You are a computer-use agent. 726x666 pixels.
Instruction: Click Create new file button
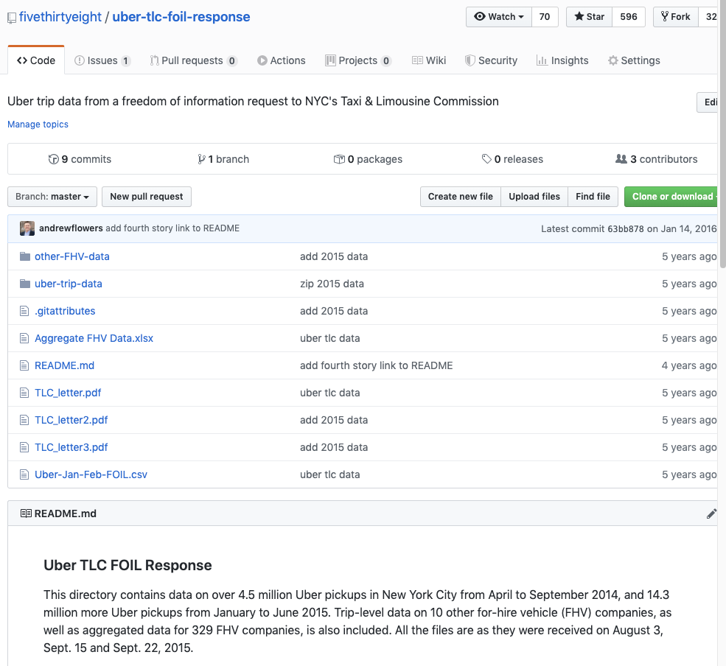460,197
